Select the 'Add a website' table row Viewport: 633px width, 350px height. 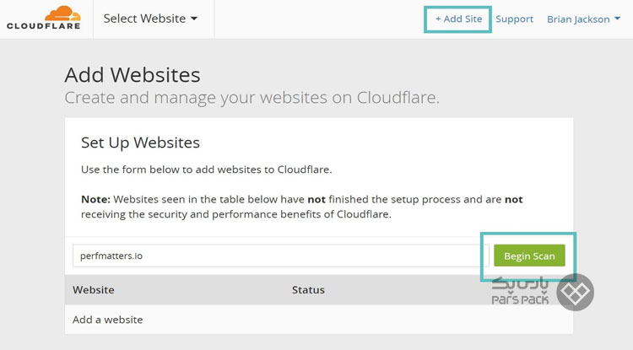pyautogui.click(x=319, y=320)
